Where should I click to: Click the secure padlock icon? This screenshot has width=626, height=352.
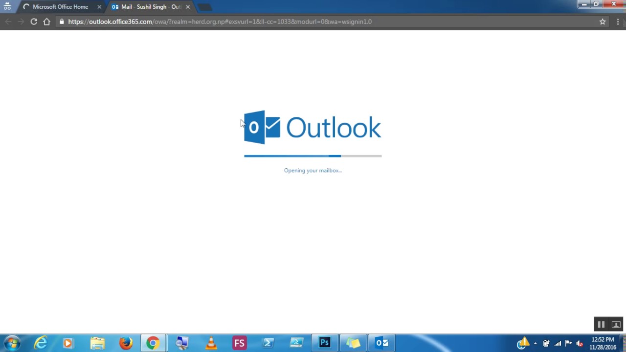click(61, 22)
